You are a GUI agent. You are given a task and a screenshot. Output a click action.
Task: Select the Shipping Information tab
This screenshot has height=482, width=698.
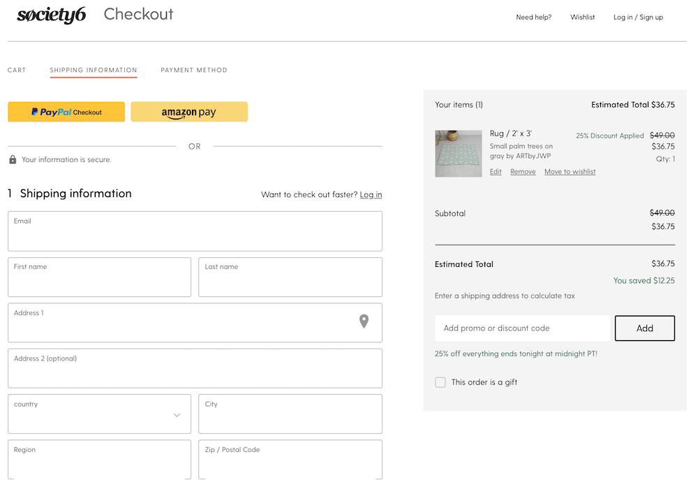[x=94, y=70]
